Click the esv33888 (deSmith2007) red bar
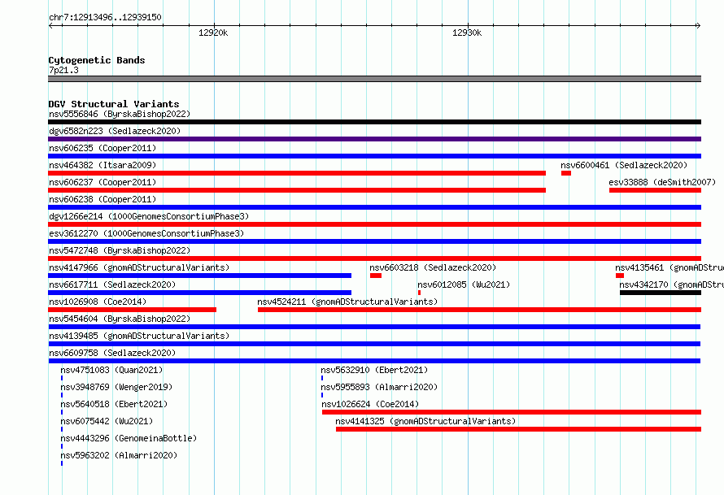 655,190
